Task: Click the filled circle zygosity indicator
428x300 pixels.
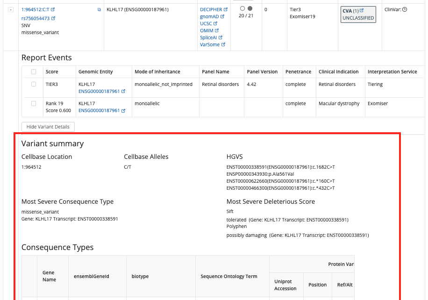Action: [x=250, y=9]
